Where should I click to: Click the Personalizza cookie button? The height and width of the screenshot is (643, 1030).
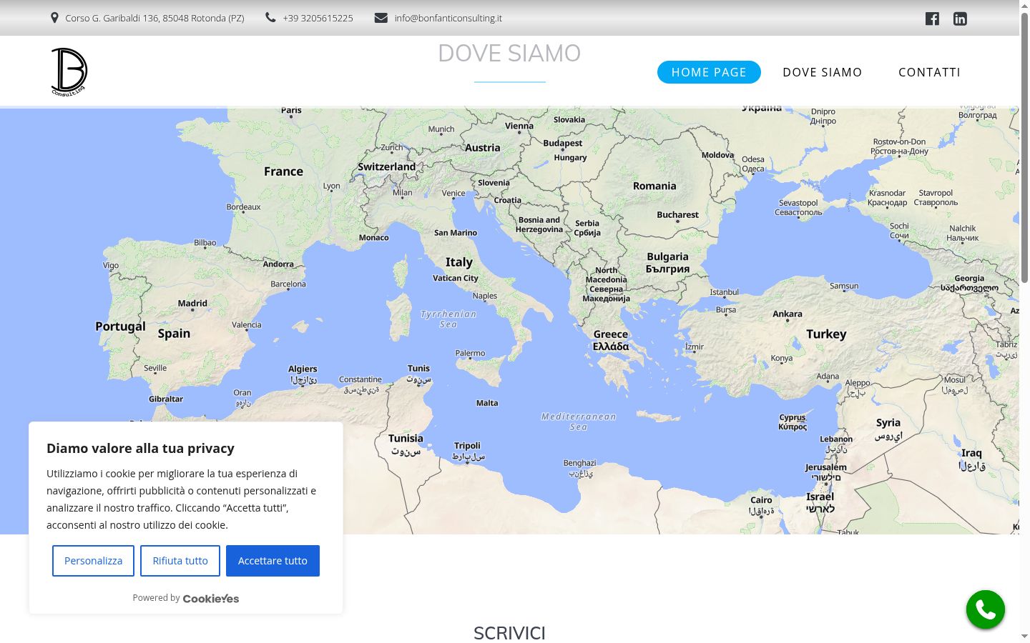coord(93,561)
